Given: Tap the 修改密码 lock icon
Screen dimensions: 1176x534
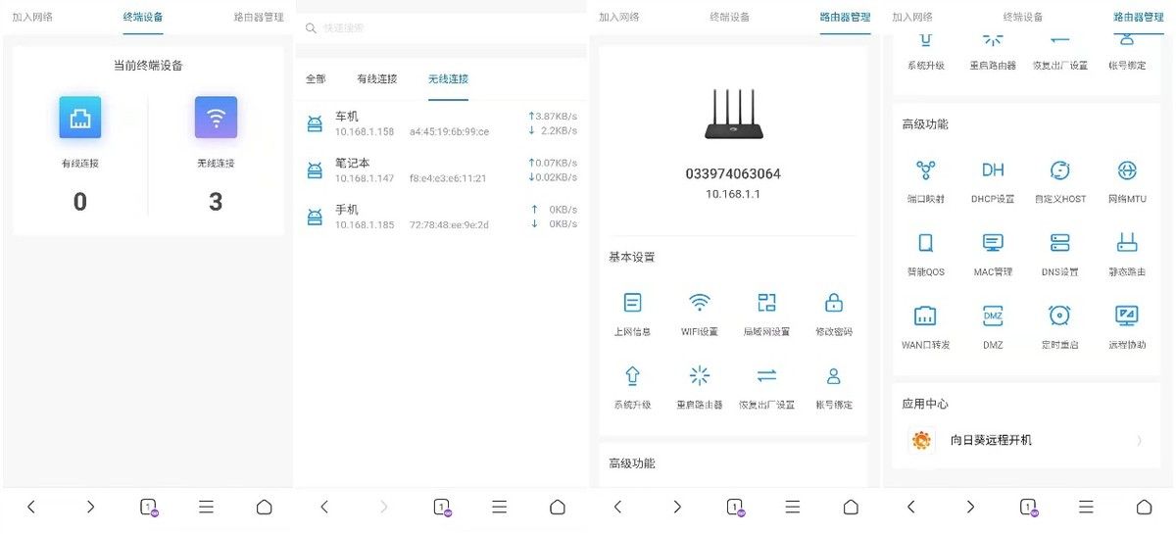Looking at the screenshot, I should click(834, 303).
